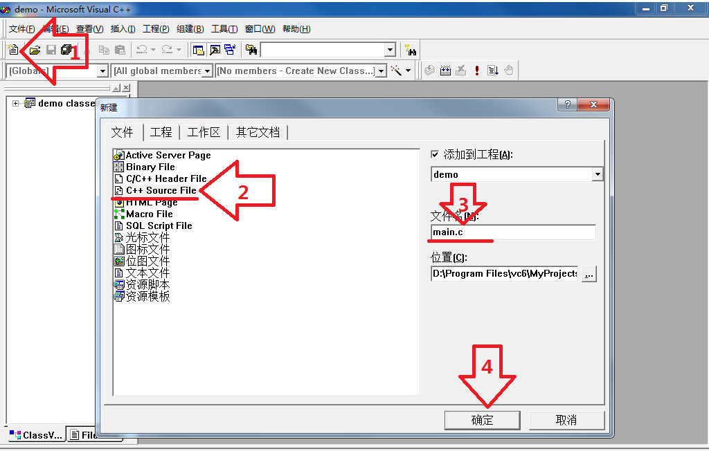Open the WizardBar wand actions dropdown arrow
709x451 pixels.
tap(408, 71)
